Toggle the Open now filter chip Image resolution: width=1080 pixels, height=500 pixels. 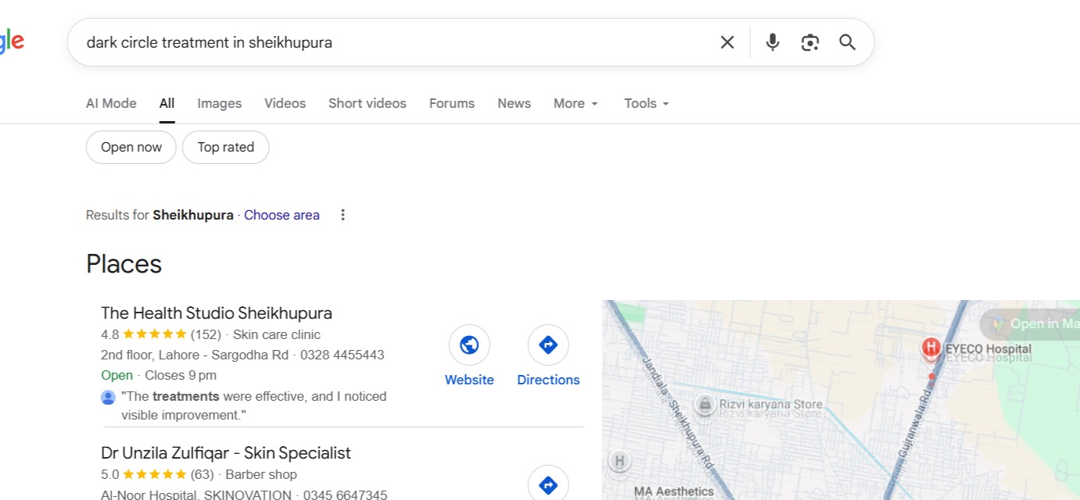click(131, 147)
